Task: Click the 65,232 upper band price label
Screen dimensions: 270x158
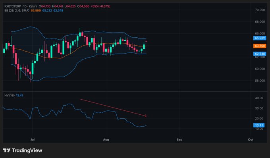Action: tap(260, 38)
